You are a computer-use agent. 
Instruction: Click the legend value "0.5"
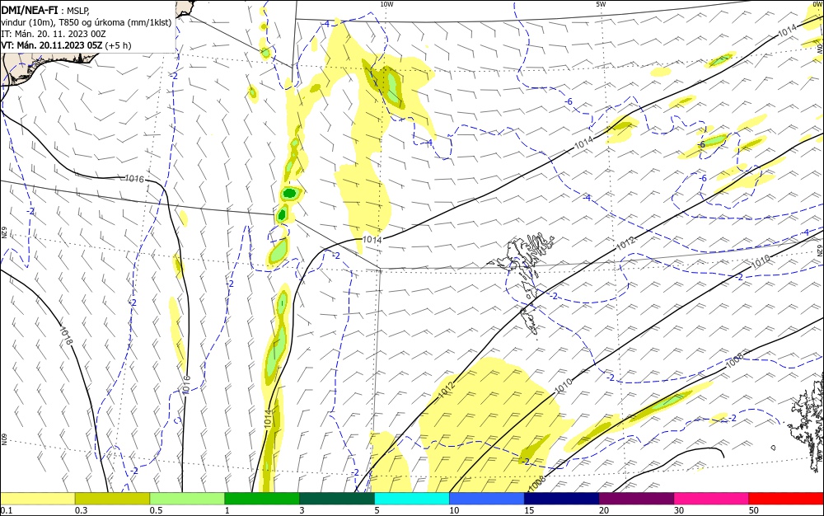tap(156, 510)
